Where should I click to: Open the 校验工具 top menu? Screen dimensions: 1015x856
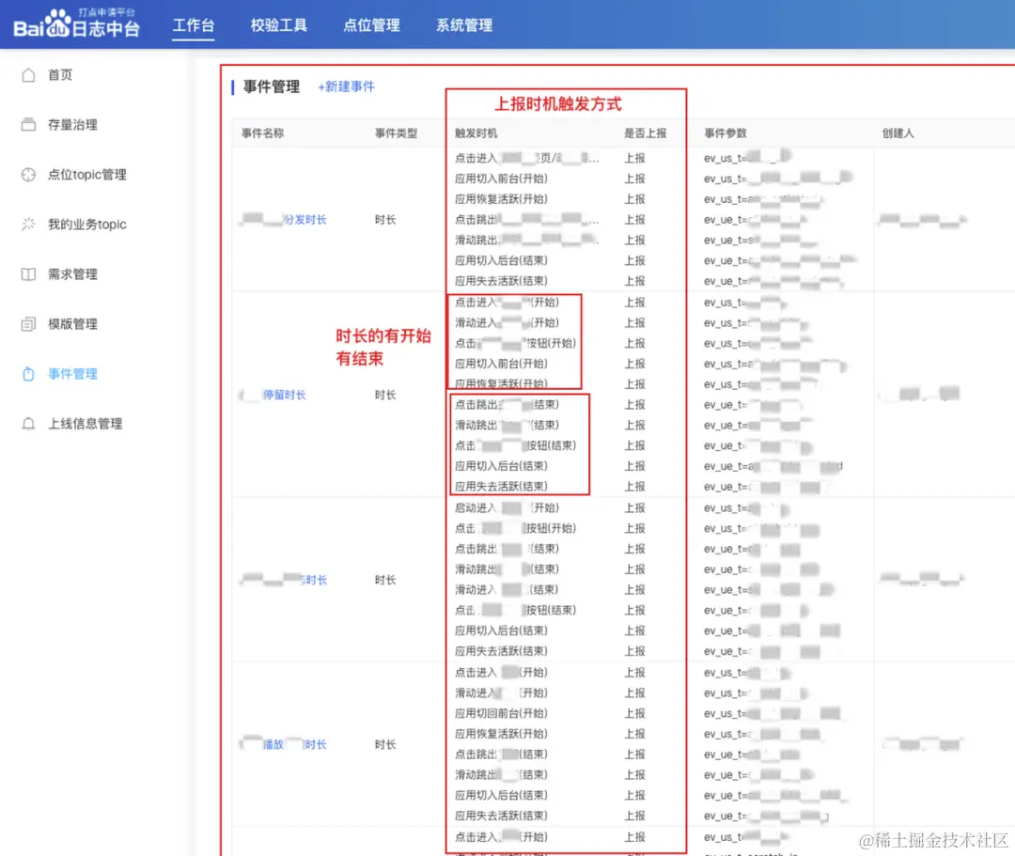click(279, 25)
